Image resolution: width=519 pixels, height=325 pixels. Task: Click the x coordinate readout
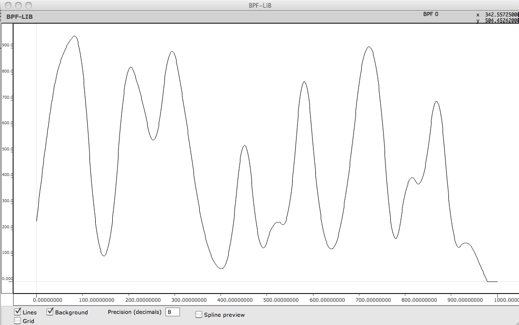(498, 15)
